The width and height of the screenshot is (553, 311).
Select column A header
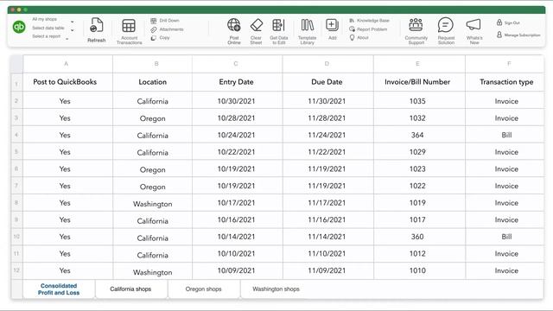67,64
